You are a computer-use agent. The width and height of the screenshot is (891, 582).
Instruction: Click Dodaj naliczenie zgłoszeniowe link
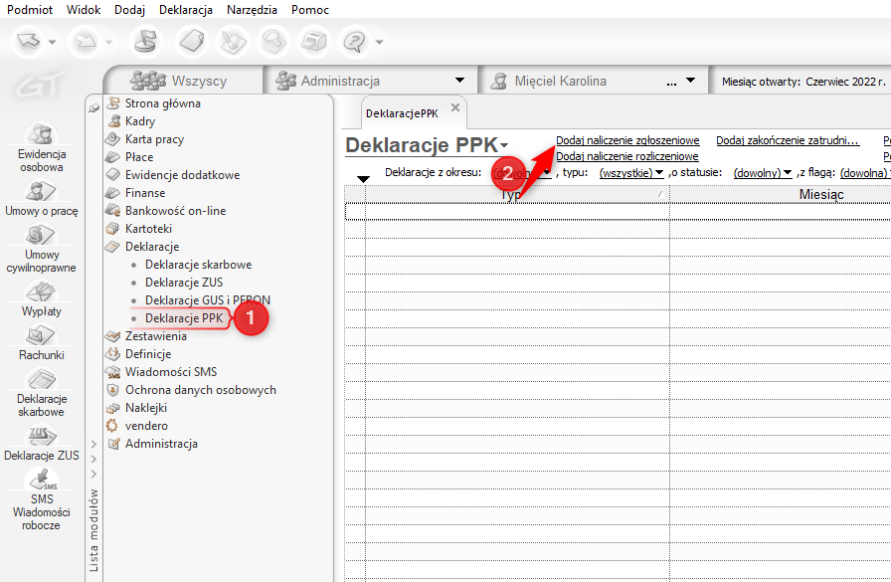tap(627, 140)
